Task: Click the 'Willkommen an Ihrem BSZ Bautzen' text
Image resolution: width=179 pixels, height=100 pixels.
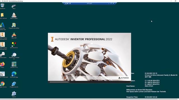Action: point(139,90)
